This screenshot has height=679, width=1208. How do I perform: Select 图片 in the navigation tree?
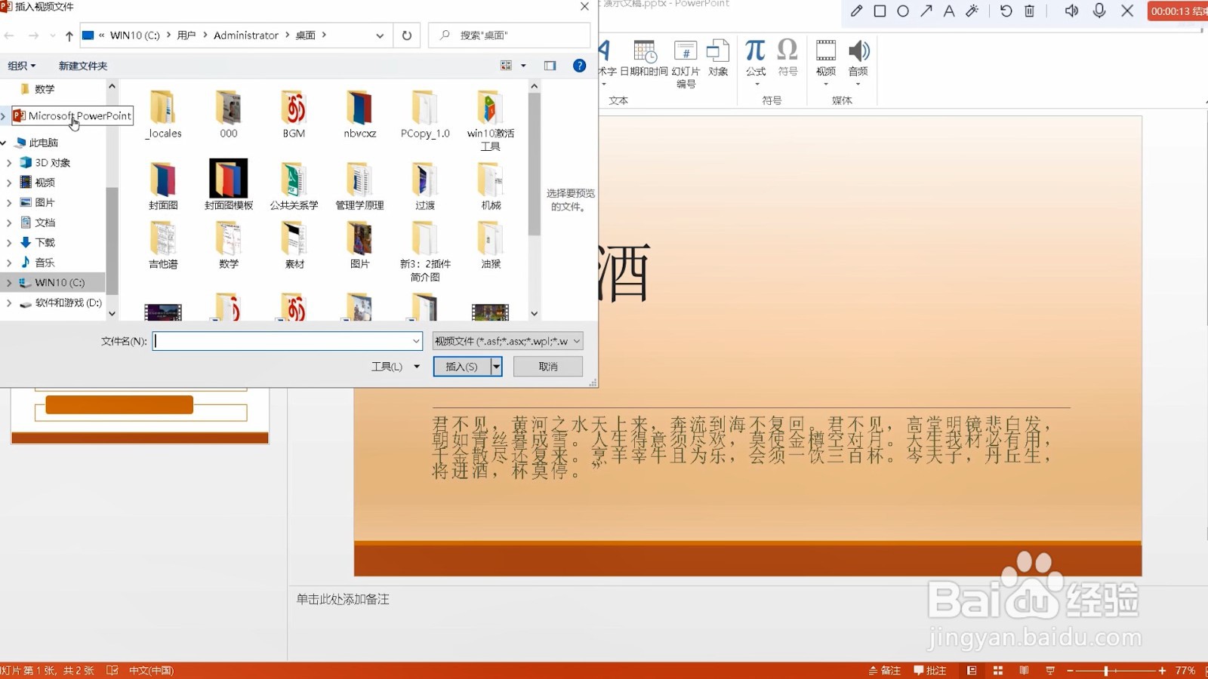coord(45,202)
